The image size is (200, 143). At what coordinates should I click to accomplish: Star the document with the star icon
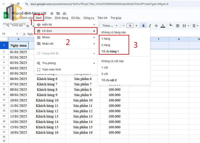click(52, 13)
